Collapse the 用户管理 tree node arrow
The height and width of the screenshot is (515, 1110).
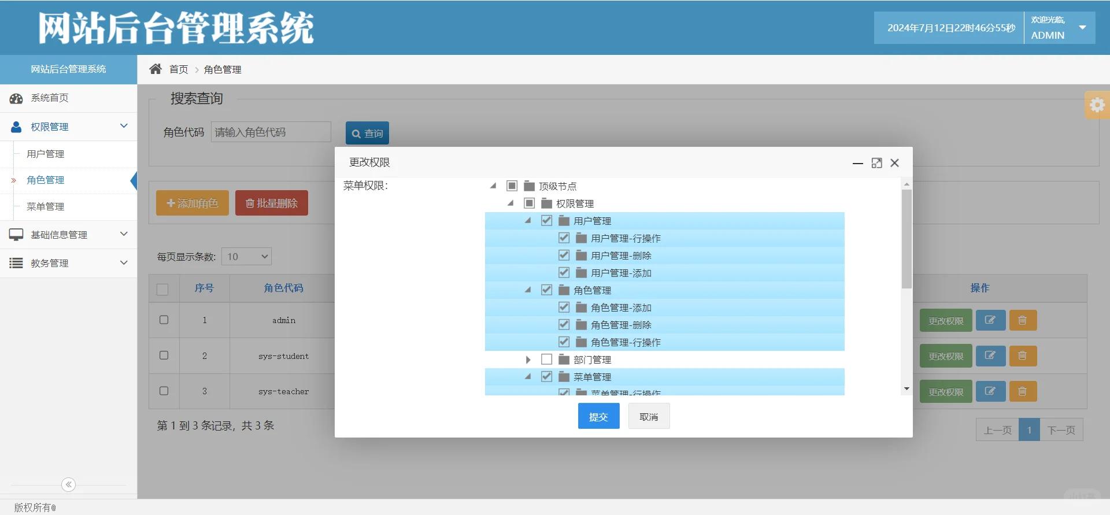(x=528, y=220)
